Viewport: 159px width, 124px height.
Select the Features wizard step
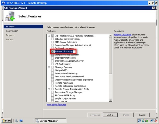point(23,27)
